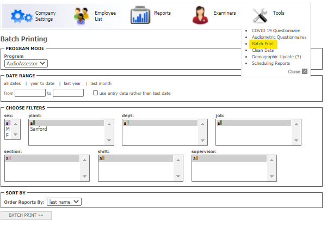Click shift list scroll down arrow
327x232 pixels.
[178, 176]
